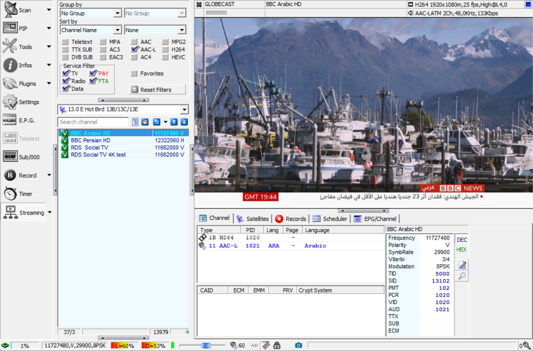Toggle the TV service filter checkbox

[x=65, y=73]
